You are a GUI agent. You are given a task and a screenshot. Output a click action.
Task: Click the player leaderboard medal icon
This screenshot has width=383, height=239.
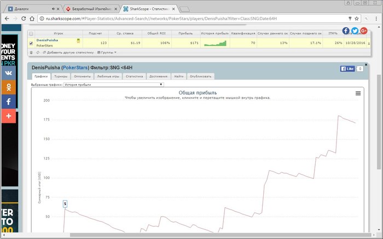click(78, 41)
